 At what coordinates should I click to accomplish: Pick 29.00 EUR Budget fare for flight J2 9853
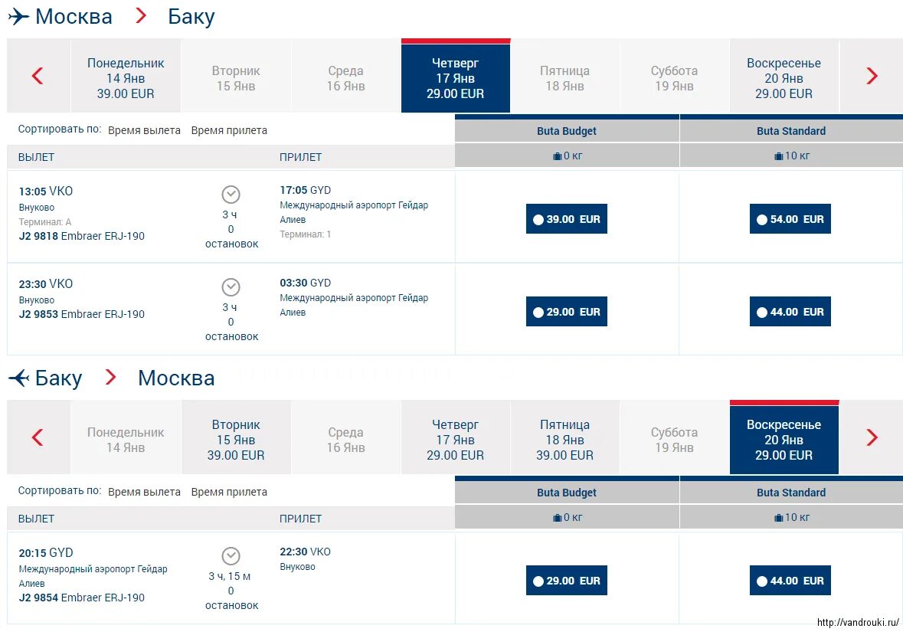[567, 312]
